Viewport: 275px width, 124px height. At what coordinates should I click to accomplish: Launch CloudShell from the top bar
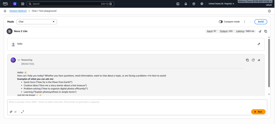click(x=178, y=4)
